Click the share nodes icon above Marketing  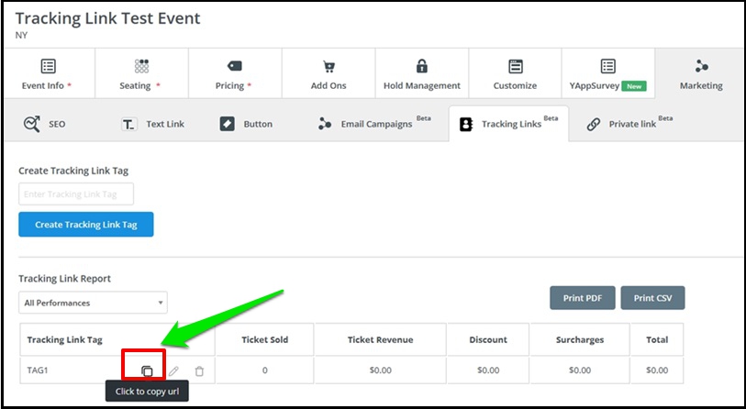[x=701, y=66]
